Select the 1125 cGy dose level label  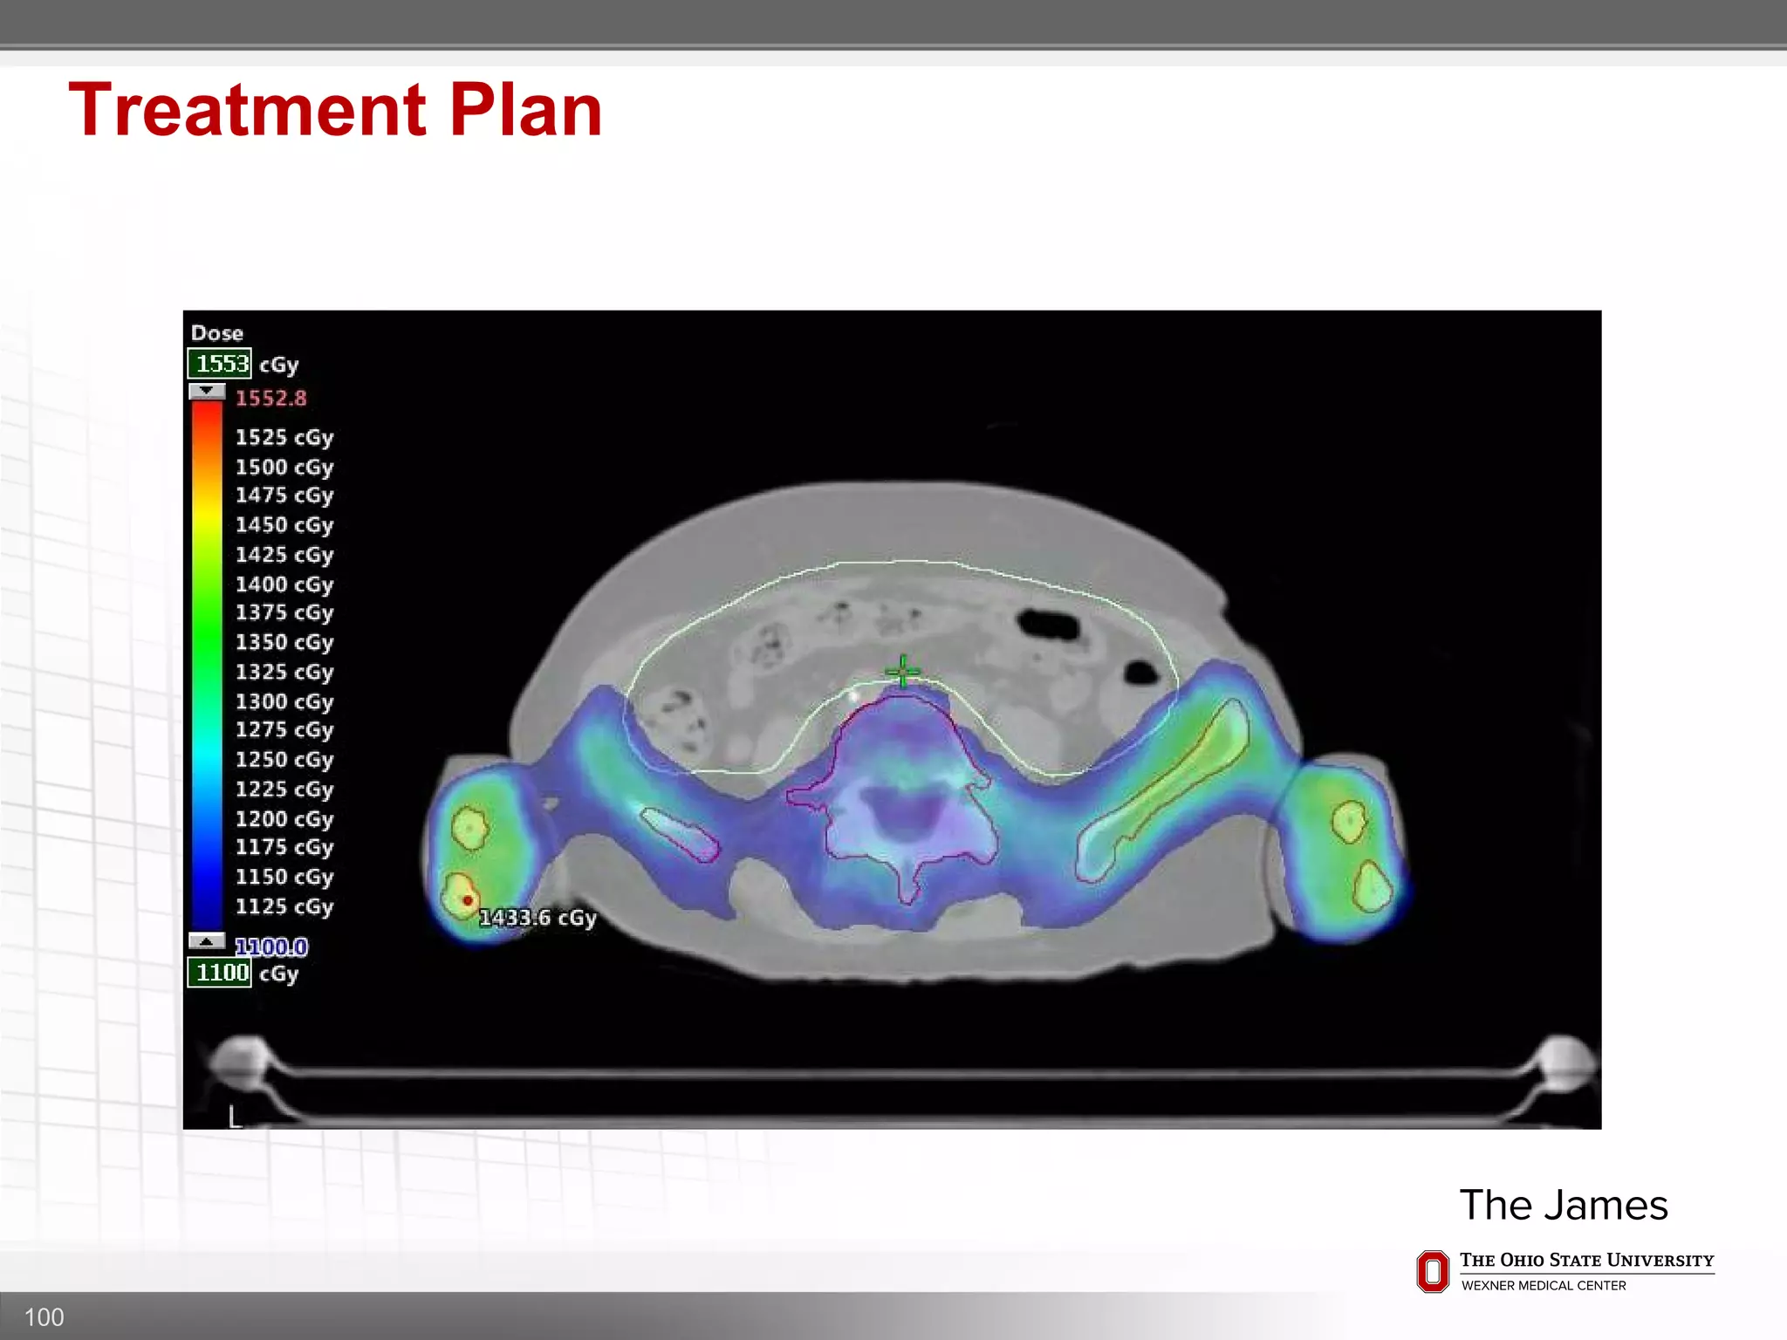(284, 906)
